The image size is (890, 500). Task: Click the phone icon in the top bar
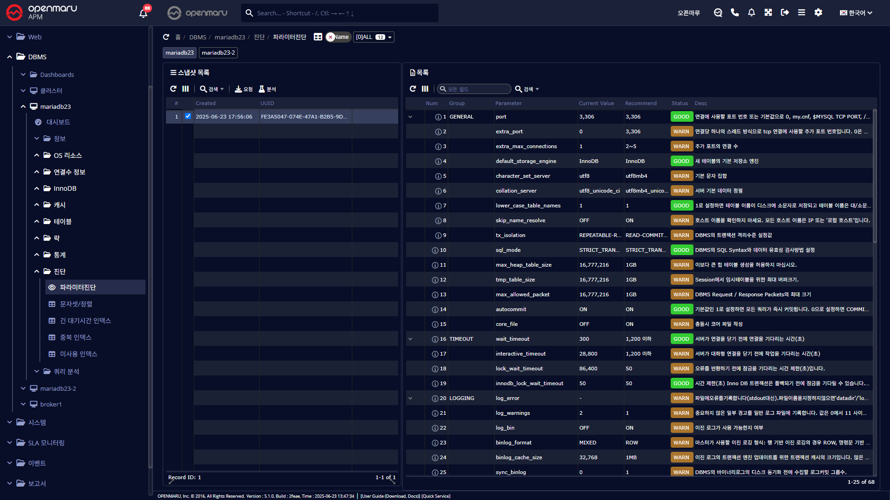pyautogui.click(x=735, y=12)
